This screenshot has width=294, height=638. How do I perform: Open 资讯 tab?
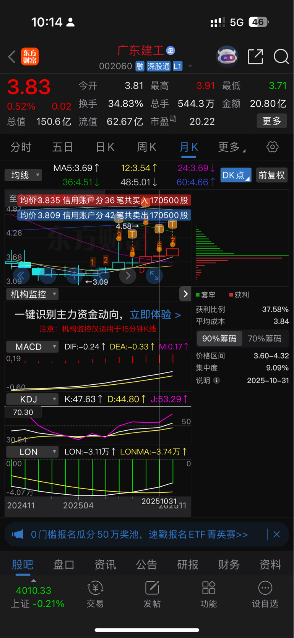(105, 564)
